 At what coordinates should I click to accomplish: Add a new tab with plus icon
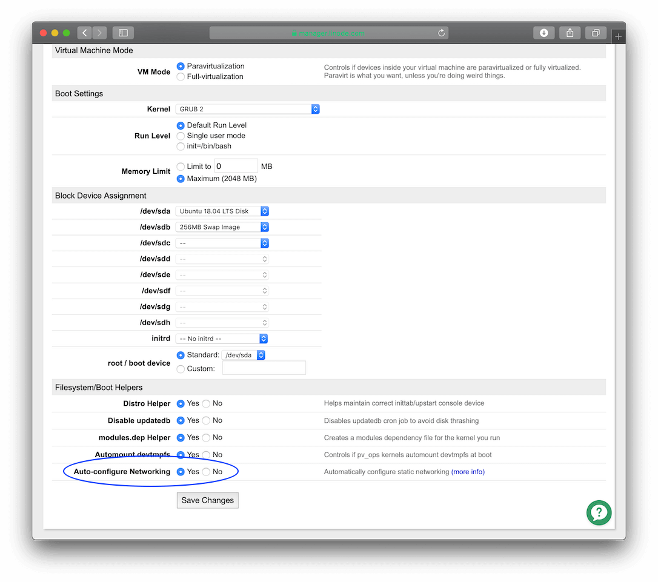(x=618, y=37)
